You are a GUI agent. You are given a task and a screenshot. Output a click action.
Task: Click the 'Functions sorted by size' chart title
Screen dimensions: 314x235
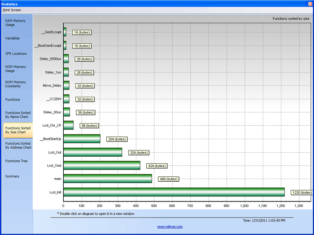coord(291,19)
